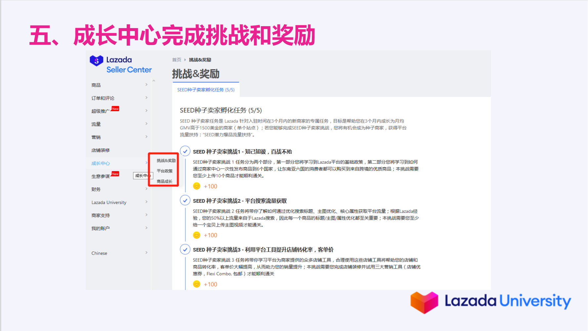Open the 超级推广 sidebar menu

point(100,111)
